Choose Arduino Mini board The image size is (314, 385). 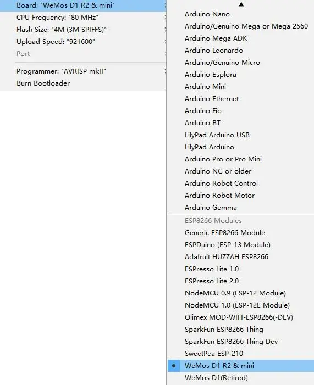click(x=241, y=86)
